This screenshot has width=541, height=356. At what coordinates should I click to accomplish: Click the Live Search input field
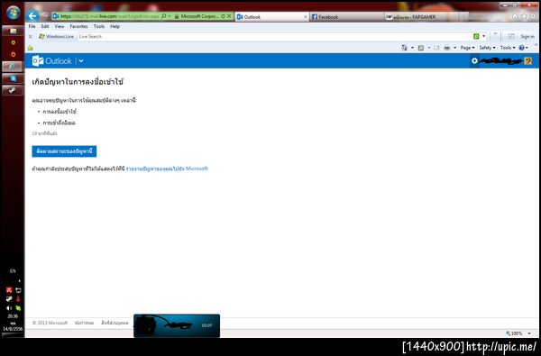(275, 37)
